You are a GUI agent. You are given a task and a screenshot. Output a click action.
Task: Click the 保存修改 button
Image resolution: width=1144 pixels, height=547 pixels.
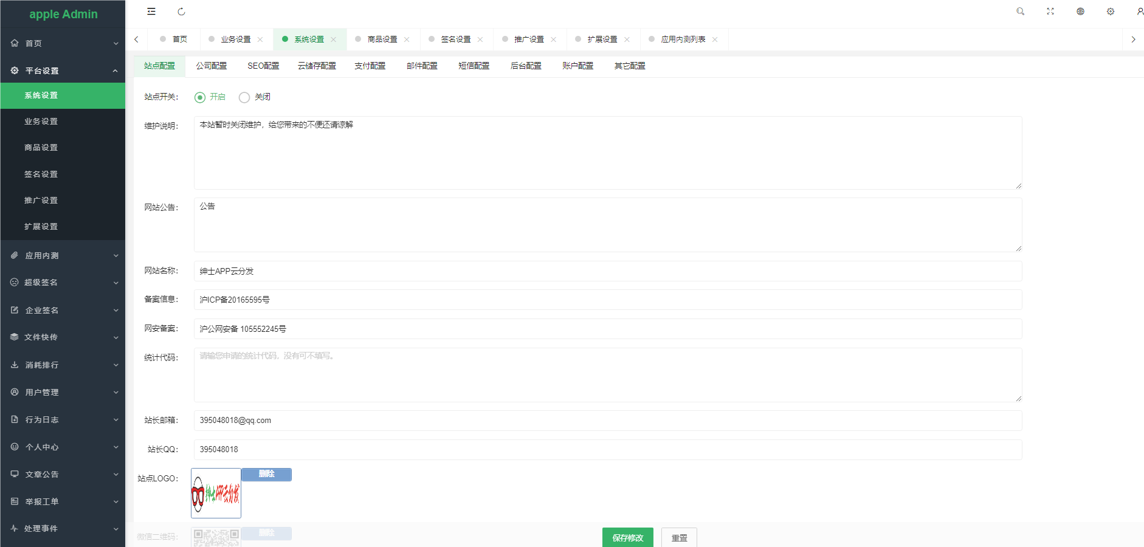point(627,538)
